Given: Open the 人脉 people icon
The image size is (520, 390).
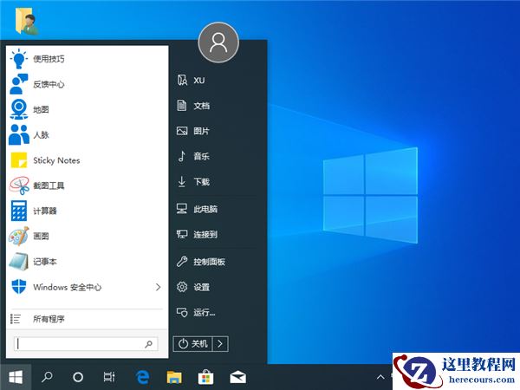Looking at the screenshot, I should (18, 134).
